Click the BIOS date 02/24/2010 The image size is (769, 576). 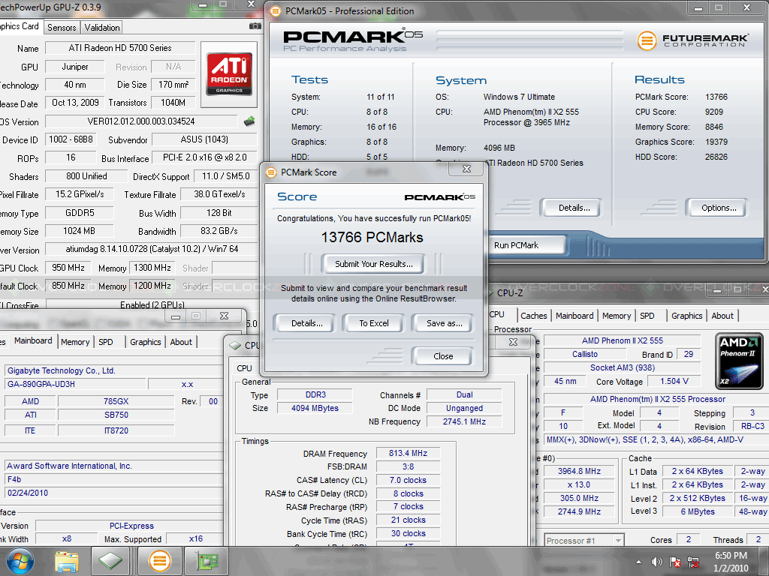coord(113,493)
